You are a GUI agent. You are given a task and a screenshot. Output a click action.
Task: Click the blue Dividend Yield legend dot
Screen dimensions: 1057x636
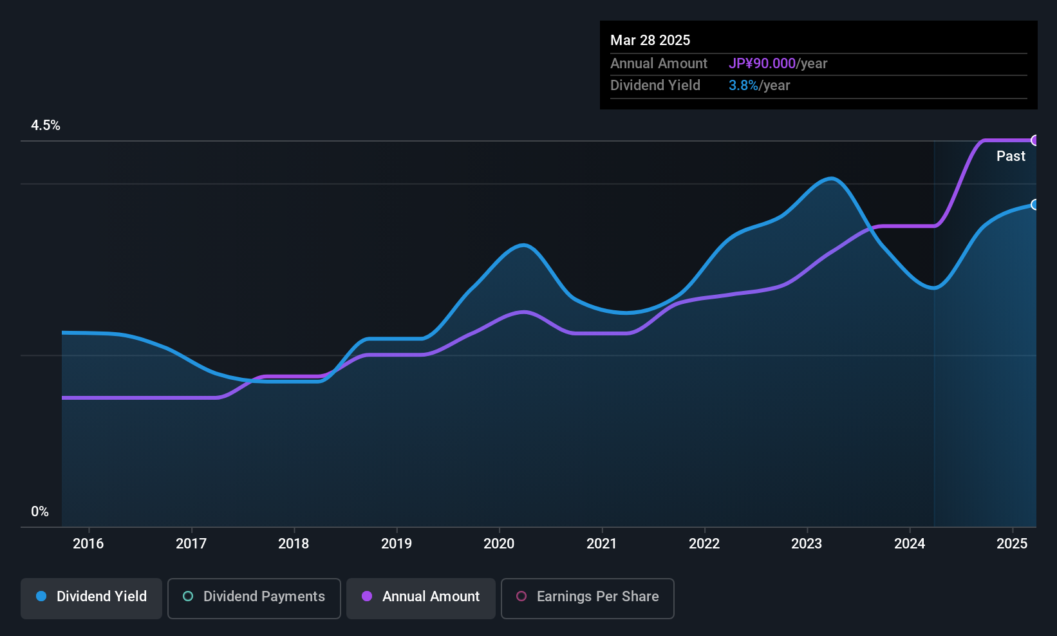(41, 596)
